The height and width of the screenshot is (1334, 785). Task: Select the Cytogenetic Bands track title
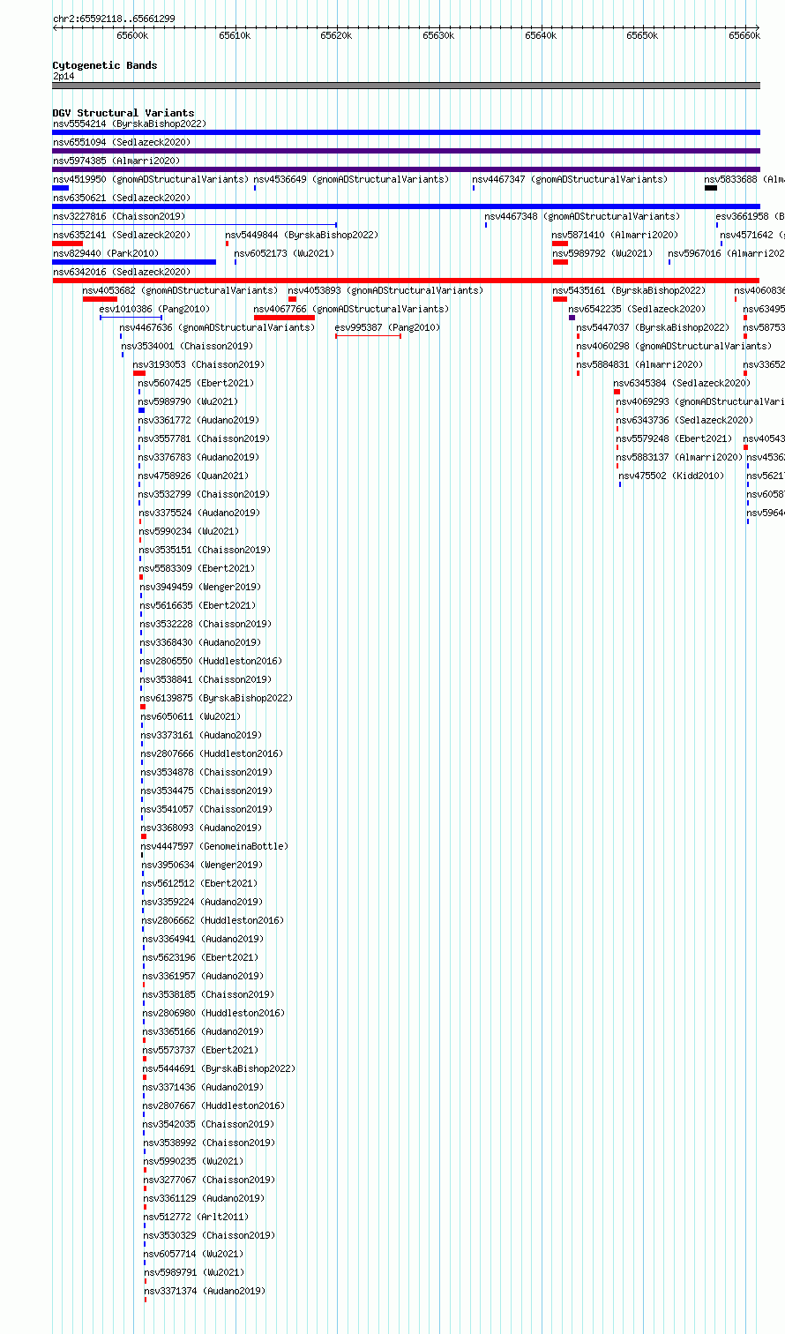click(x=105, y=65)
